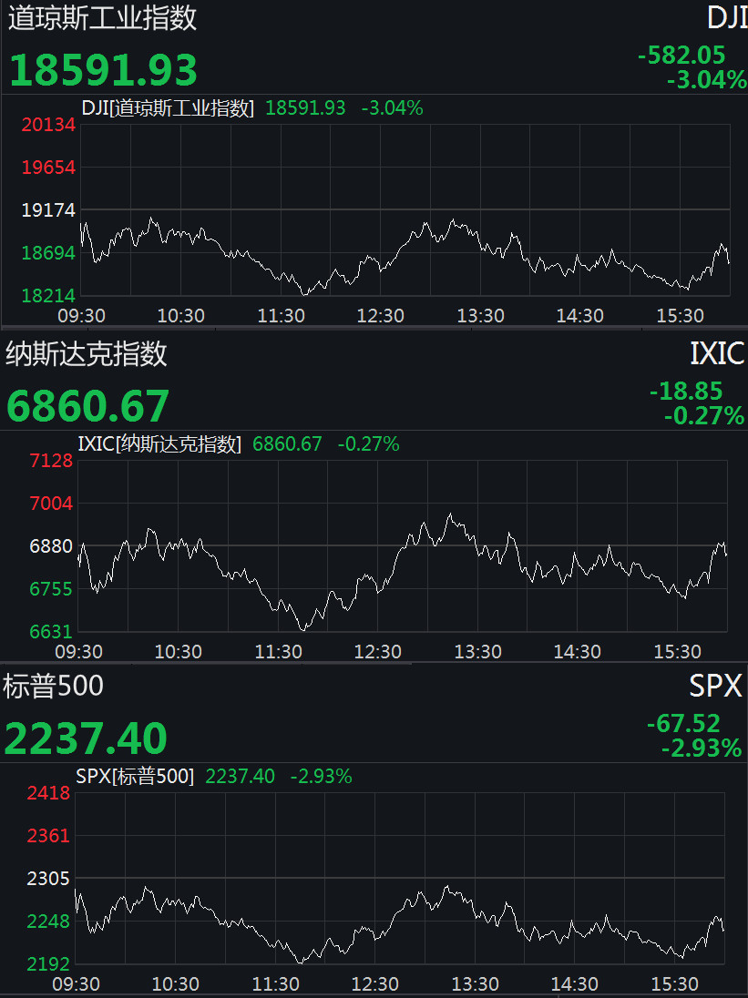Click the 7128 axis label on the Nasdaq chart

tap(51, 461)
